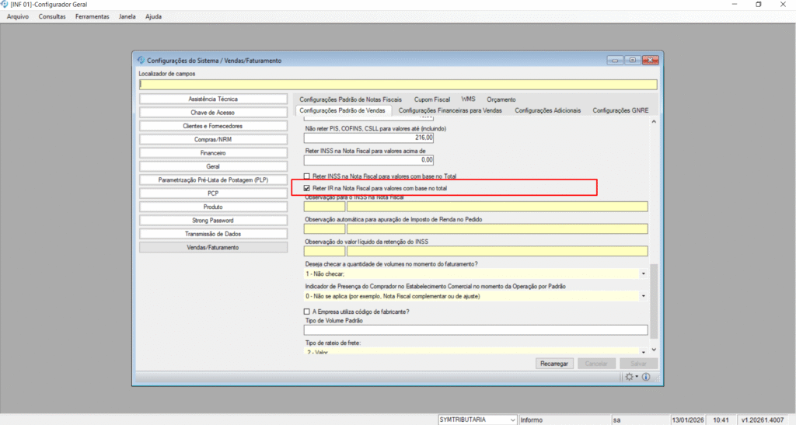The width and height of the screenshot is (796, 425).
Task: Switch to Configurações Financeiras para Vendas tab
Action: 451,110
